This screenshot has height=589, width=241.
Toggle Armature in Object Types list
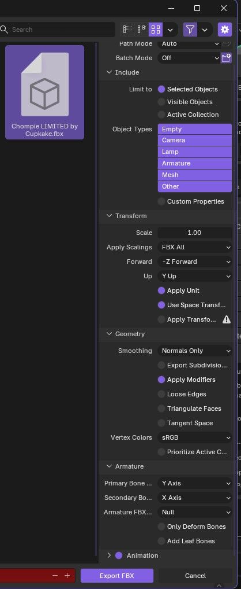195,163
